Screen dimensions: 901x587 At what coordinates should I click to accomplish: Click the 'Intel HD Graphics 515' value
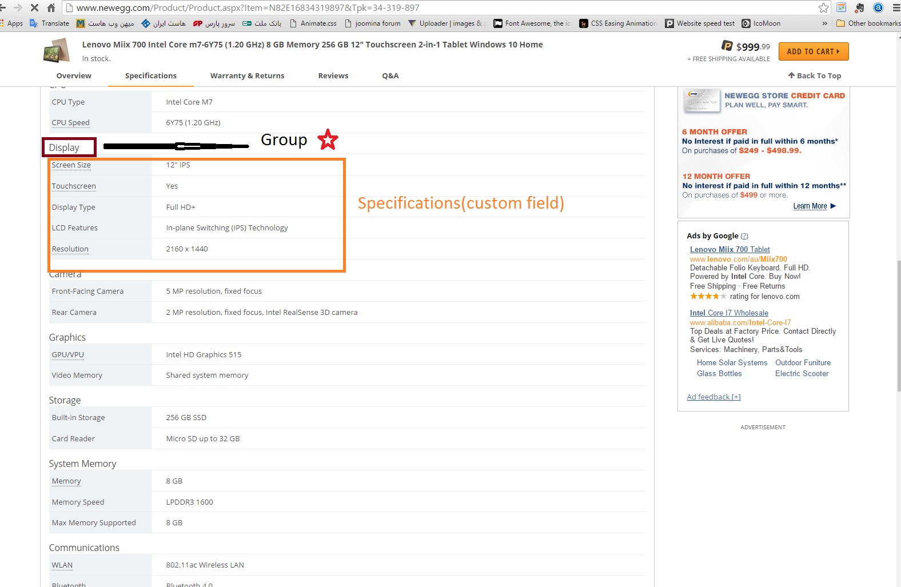[204, 355]
